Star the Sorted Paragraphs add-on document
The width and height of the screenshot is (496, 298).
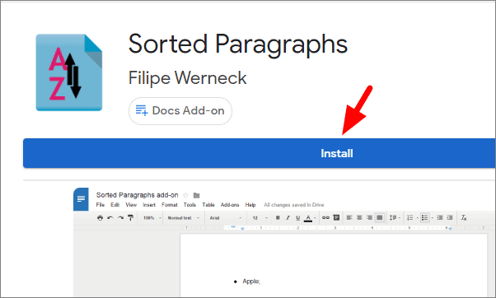tap(185, 195)
